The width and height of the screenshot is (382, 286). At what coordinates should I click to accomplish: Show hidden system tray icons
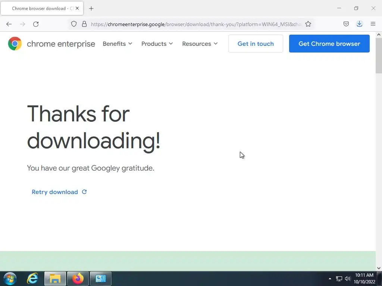coord(330,279)
